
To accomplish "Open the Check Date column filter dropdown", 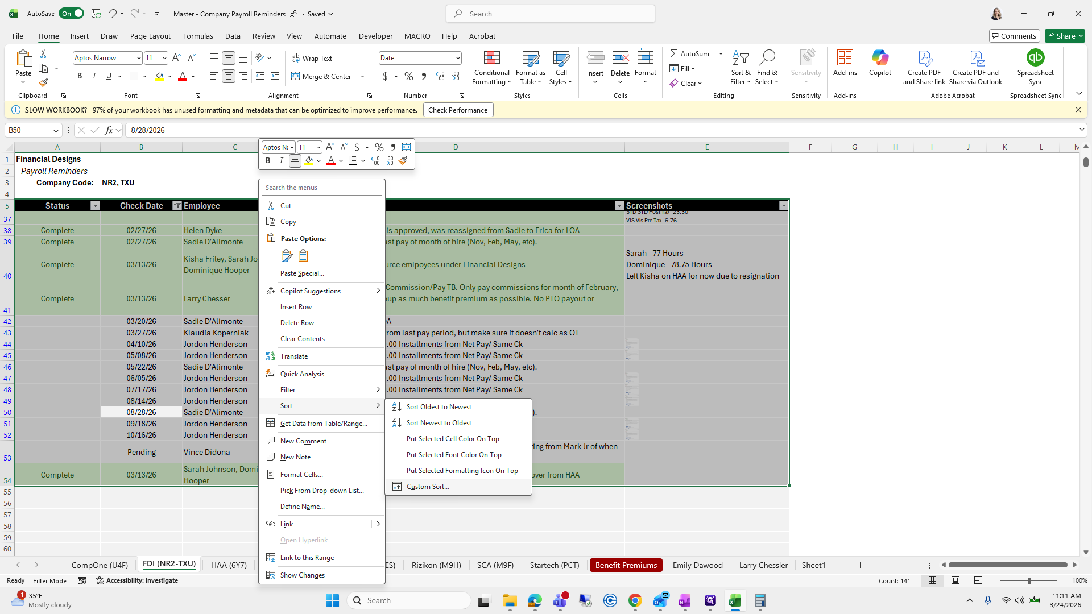I will click(x=177, y=206).
